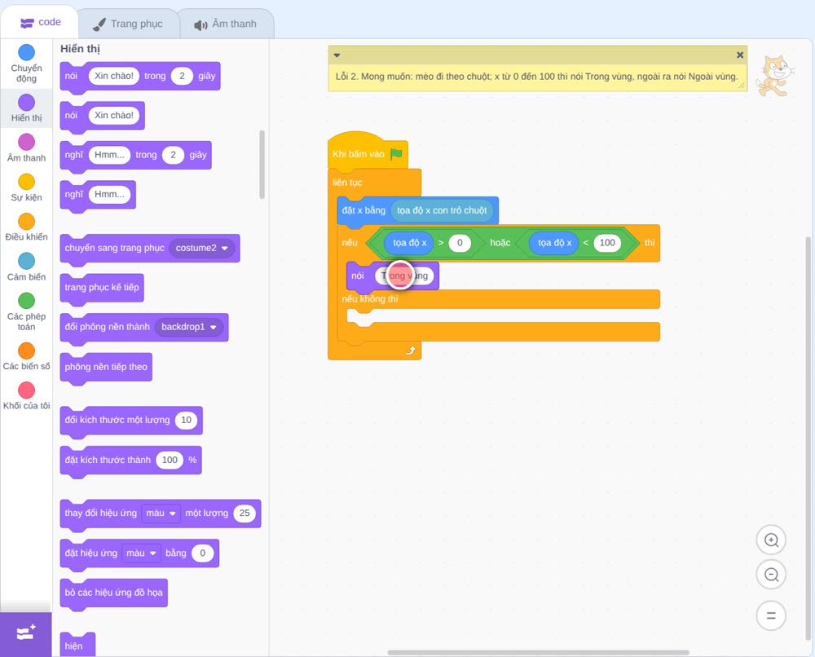Click bỏ các hiệu ứng đồ họa block
Image resolution: width=815 pixels, height=657 pixels.
[x=114, y=593]
